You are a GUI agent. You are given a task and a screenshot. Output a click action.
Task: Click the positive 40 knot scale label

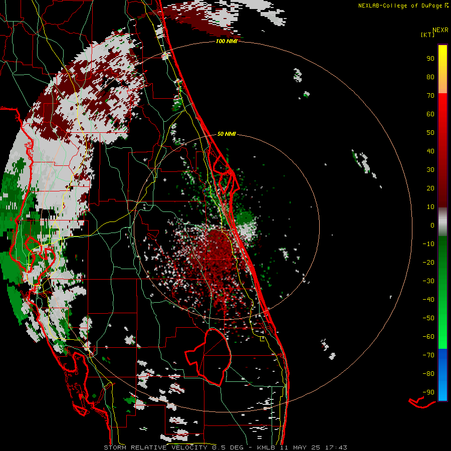click(x=430, y=151)
